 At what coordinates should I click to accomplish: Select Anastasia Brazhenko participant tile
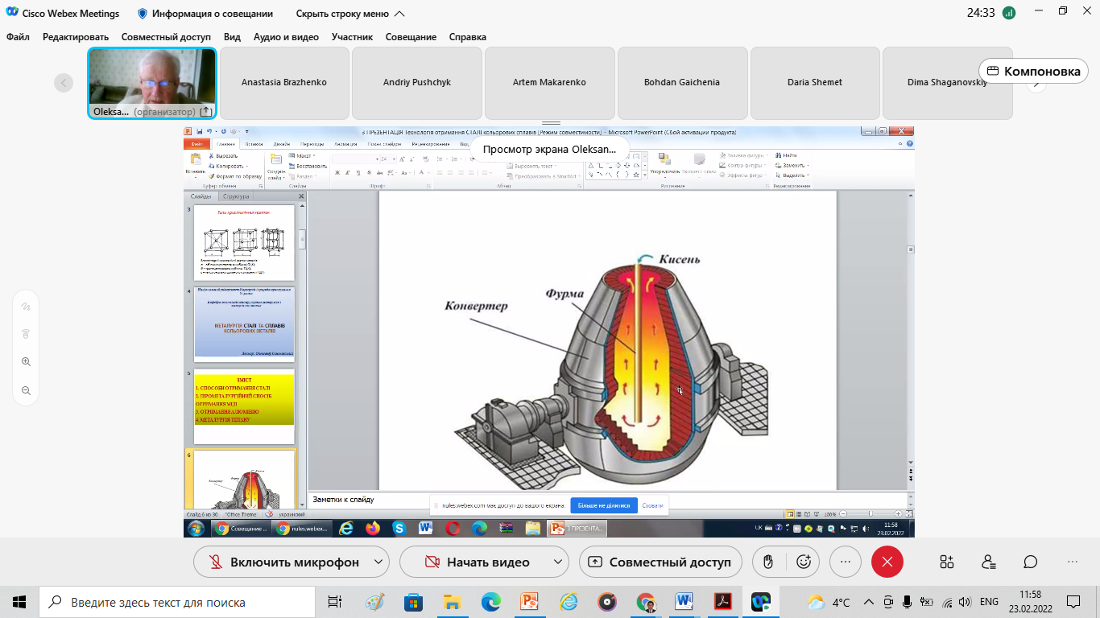tap(284, 82)
